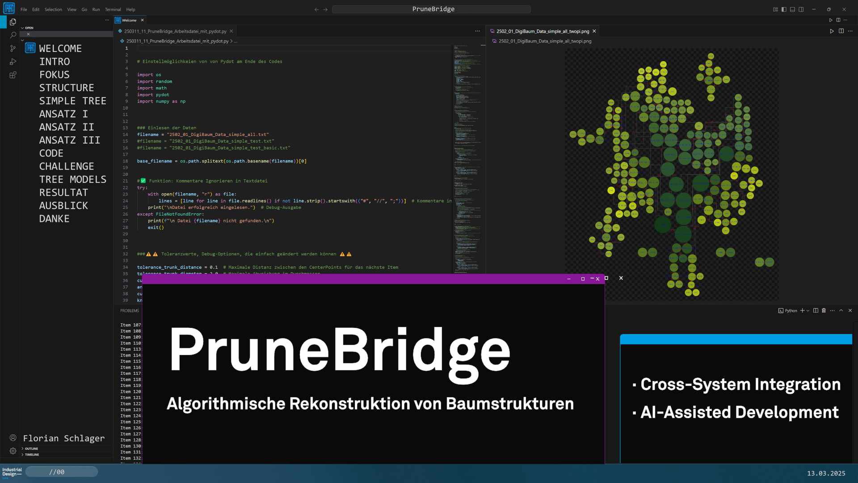Image resolution: width=858 pixels, height=483 pixels.
Task: Open the Terminal menu
Action: tap(113, 9)
